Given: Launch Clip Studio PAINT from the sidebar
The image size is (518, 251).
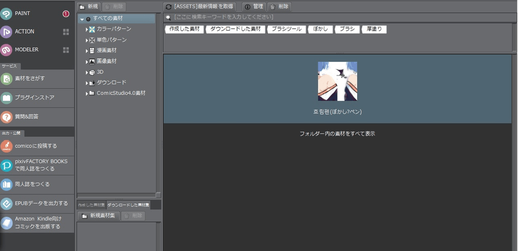Looking at the screenshot, I should point(6,13).
